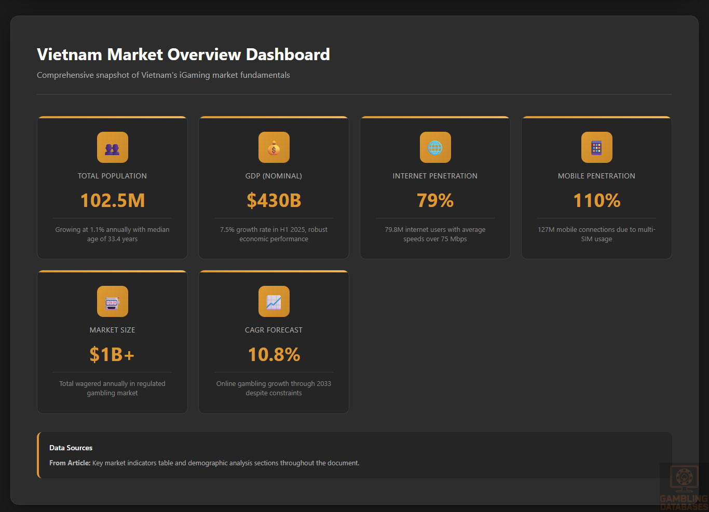The height and width of the screenshot is (512, 709).
Task: Click the dashboard subtitle about iGaming fundamentals
Action: click(x=163, y=75)
